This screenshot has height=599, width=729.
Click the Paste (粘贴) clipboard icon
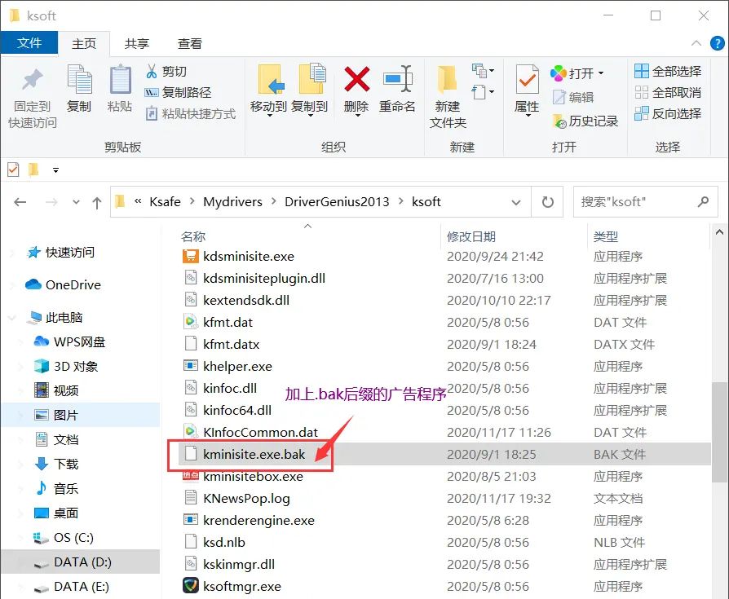tap(120, 81)
